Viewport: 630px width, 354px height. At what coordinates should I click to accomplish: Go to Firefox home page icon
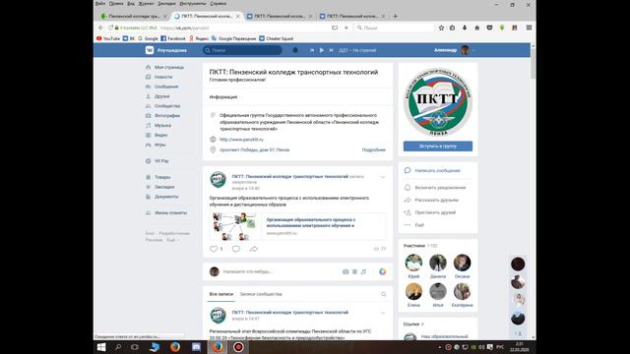coord(476,28)
